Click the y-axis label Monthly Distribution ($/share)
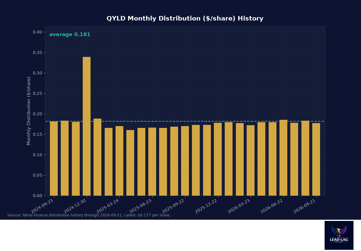361x251 pixels. pyautogui.click(x=29, y=111)
